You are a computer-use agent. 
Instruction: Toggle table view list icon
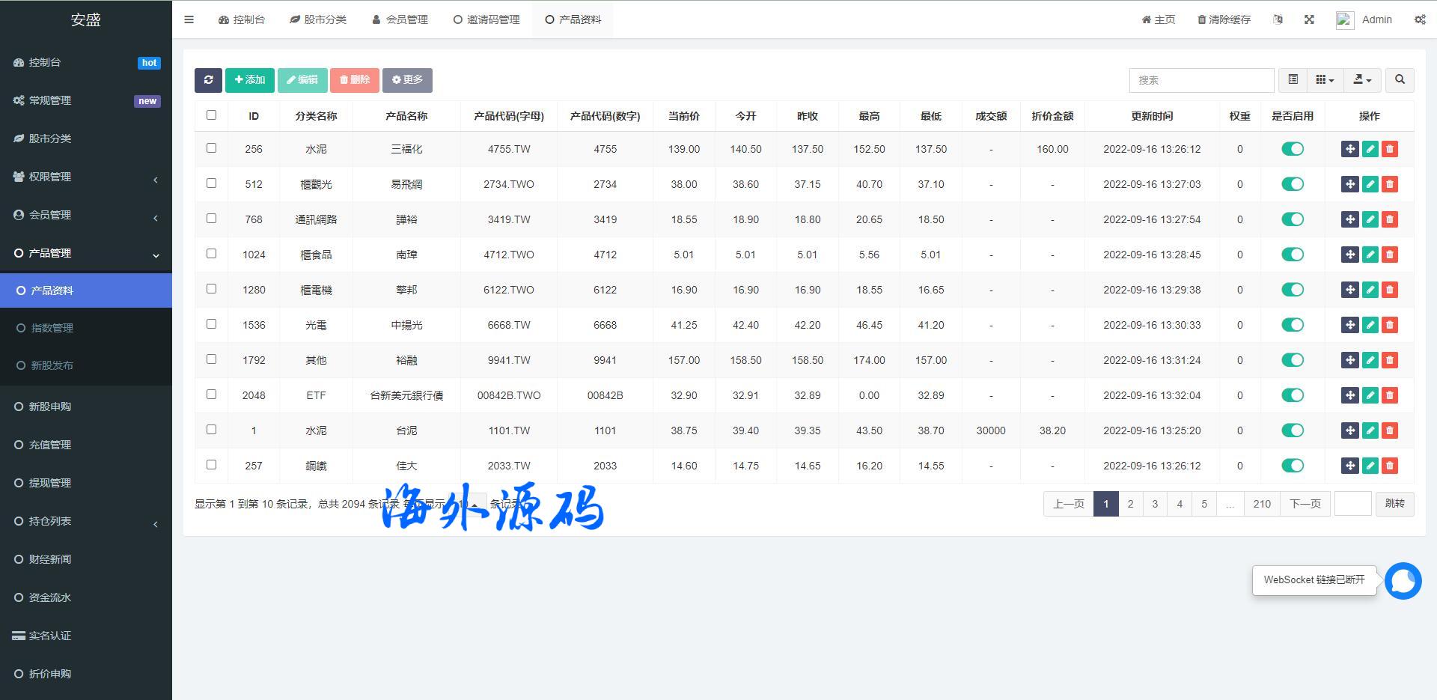click(1293, 80)
